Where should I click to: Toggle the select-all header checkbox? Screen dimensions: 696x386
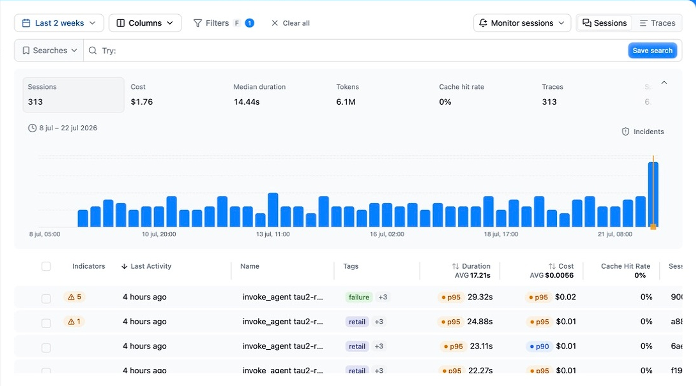(x=46, y=266)
